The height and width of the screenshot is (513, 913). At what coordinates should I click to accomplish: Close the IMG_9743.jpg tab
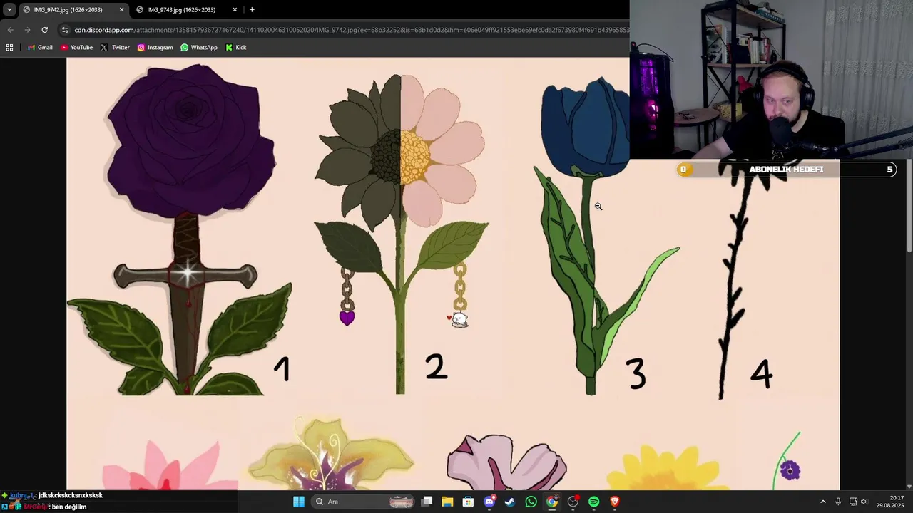(235, 10)
